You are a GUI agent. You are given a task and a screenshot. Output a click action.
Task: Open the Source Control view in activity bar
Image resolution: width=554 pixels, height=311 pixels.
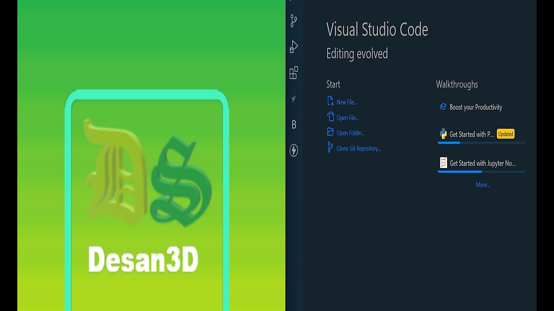coord(294,21)
